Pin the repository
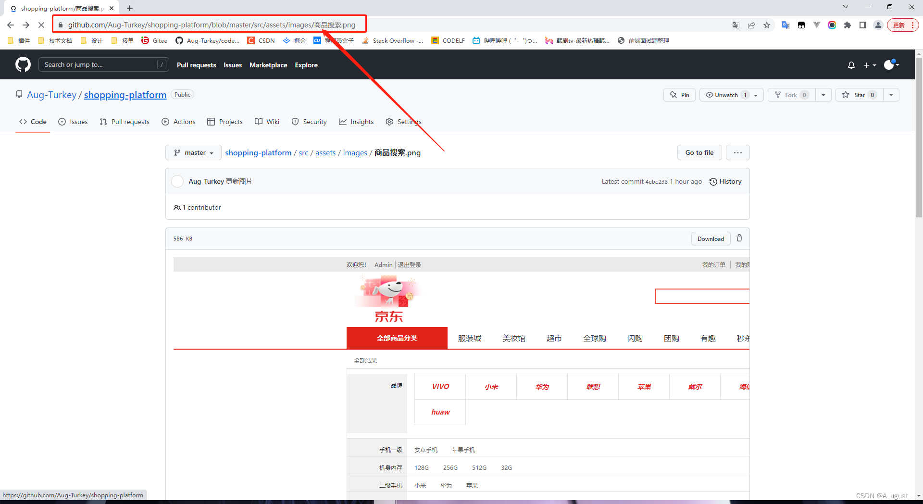Screen dimensions: 923x504 click(679, 95)
